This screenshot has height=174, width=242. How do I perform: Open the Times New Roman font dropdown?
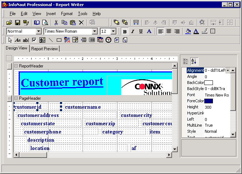[94, 31]
